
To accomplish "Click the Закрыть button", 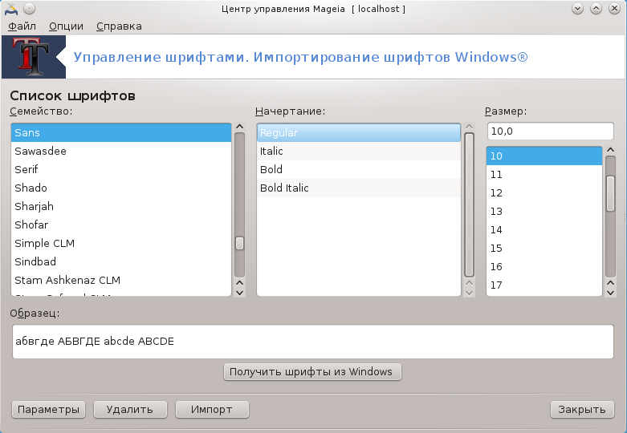I will coord(582,410).
